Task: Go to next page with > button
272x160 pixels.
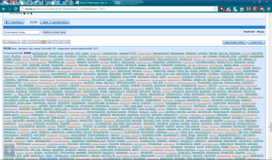Action: 65,42
